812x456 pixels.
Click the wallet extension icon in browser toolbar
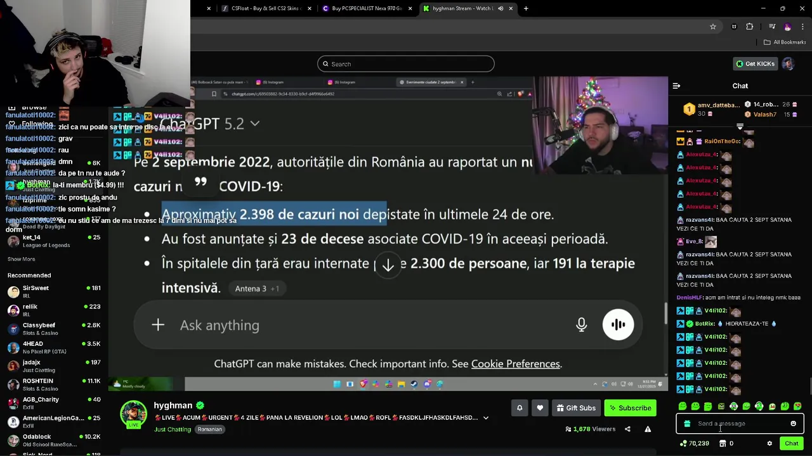[734, 27]
